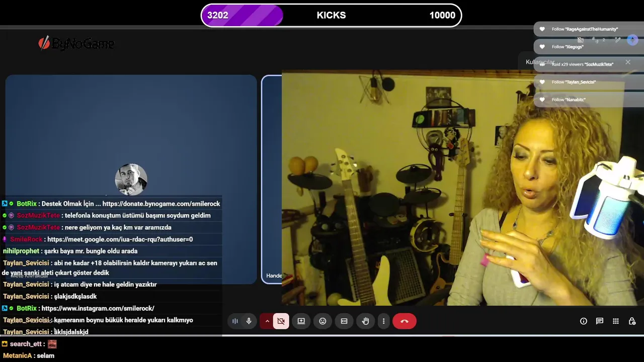The width and height of the screenshot is (644, 362).
Task: Click the MetanicA username in chat
Action: (18, 355)
